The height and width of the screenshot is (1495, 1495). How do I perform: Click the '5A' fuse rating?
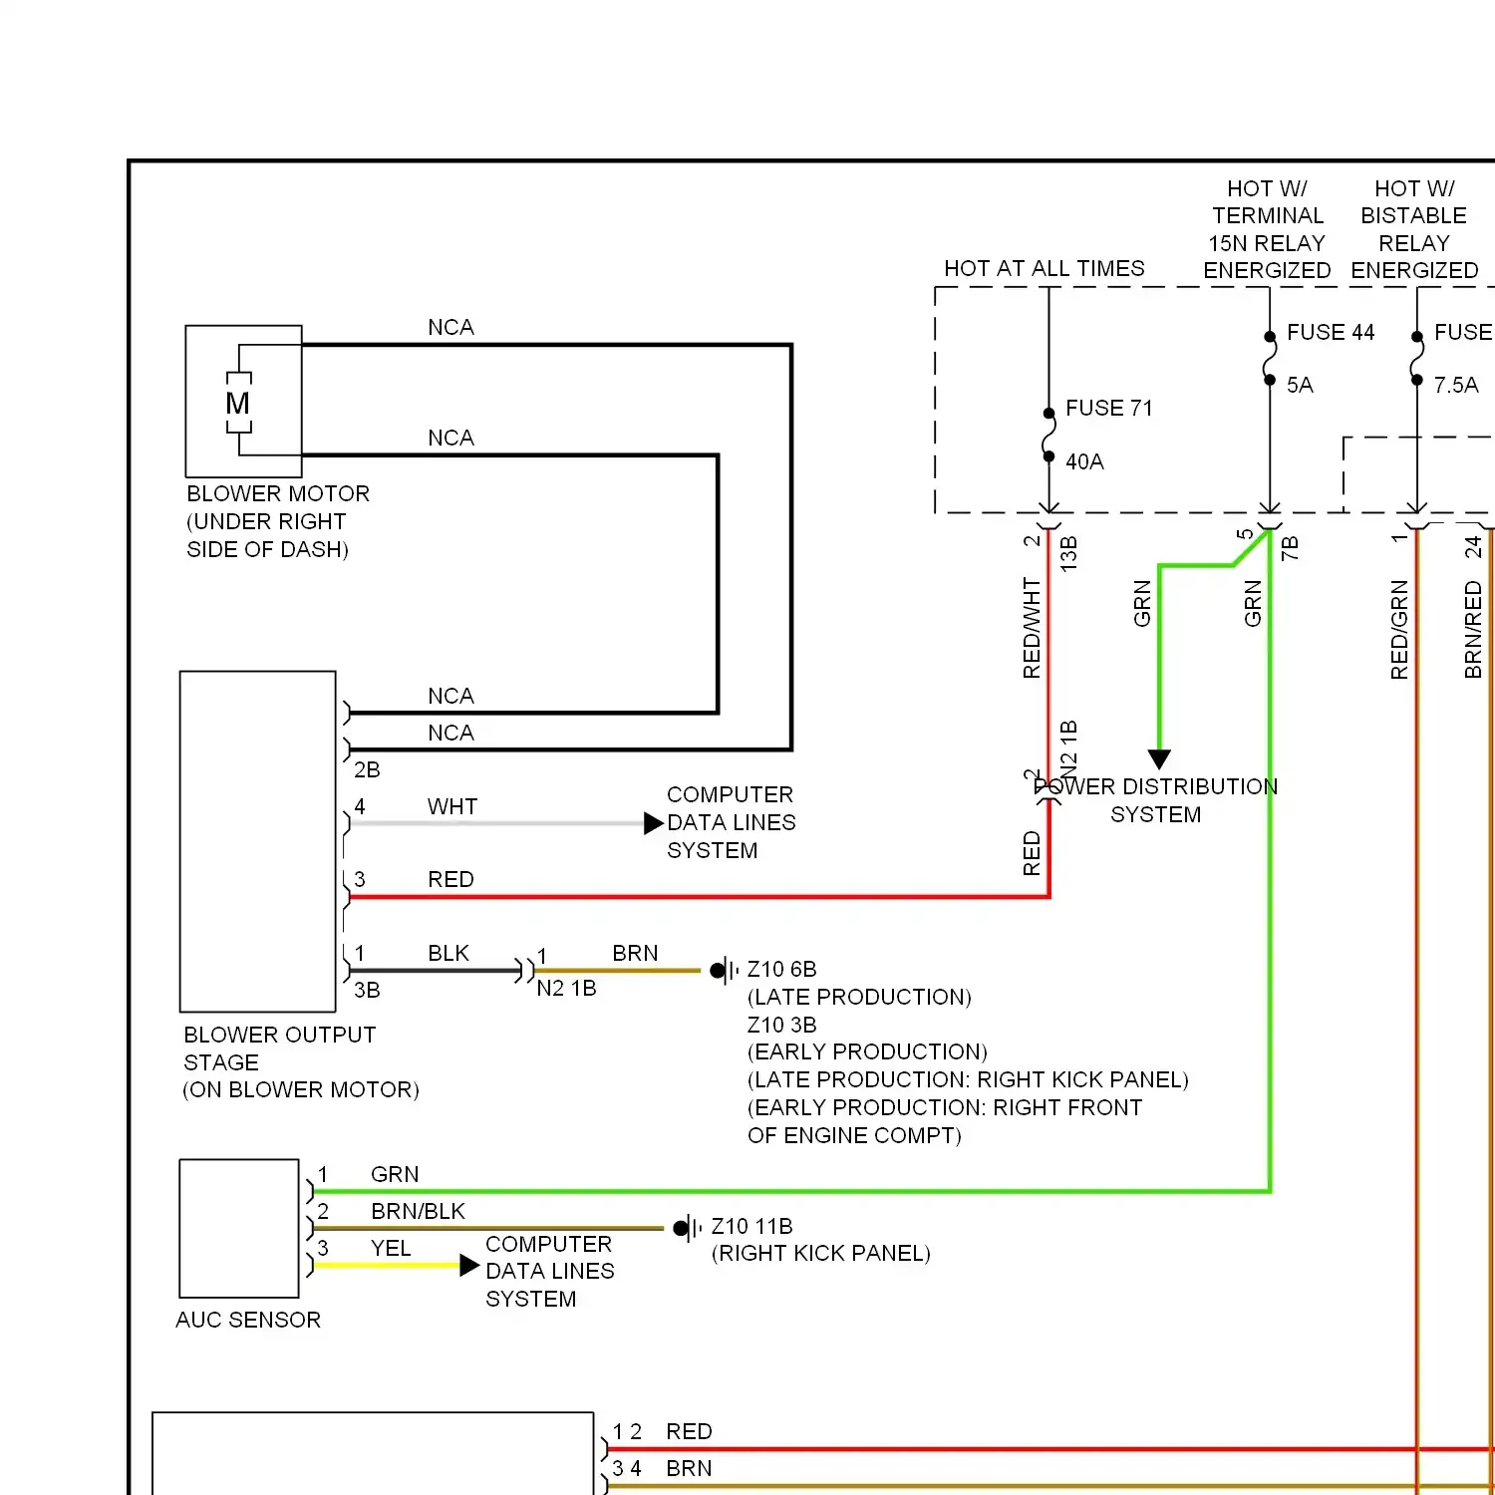click(1300, 386)
